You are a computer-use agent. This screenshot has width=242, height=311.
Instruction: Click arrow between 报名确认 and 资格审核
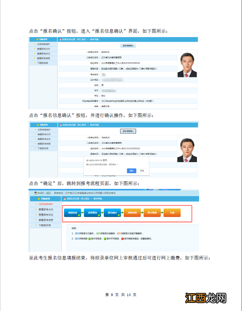click(x=122, y=213)
